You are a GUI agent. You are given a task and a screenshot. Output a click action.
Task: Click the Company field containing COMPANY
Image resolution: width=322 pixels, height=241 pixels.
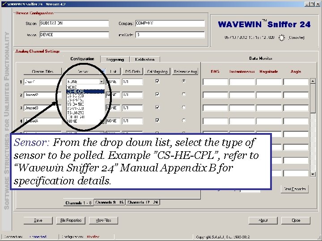pyautogui.click(x=170, y=23)
